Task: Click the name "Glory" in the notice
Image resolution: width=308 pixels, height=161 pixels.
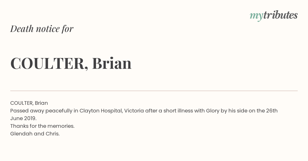Action: (x=213, y=111)
